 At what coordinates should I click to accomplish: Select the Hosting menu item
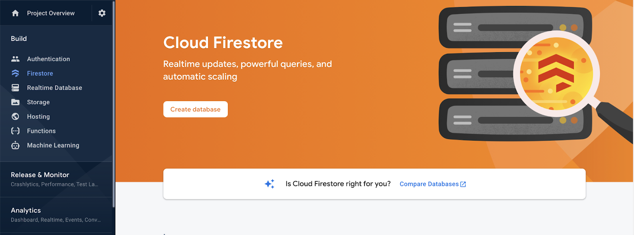coord(38,117)
